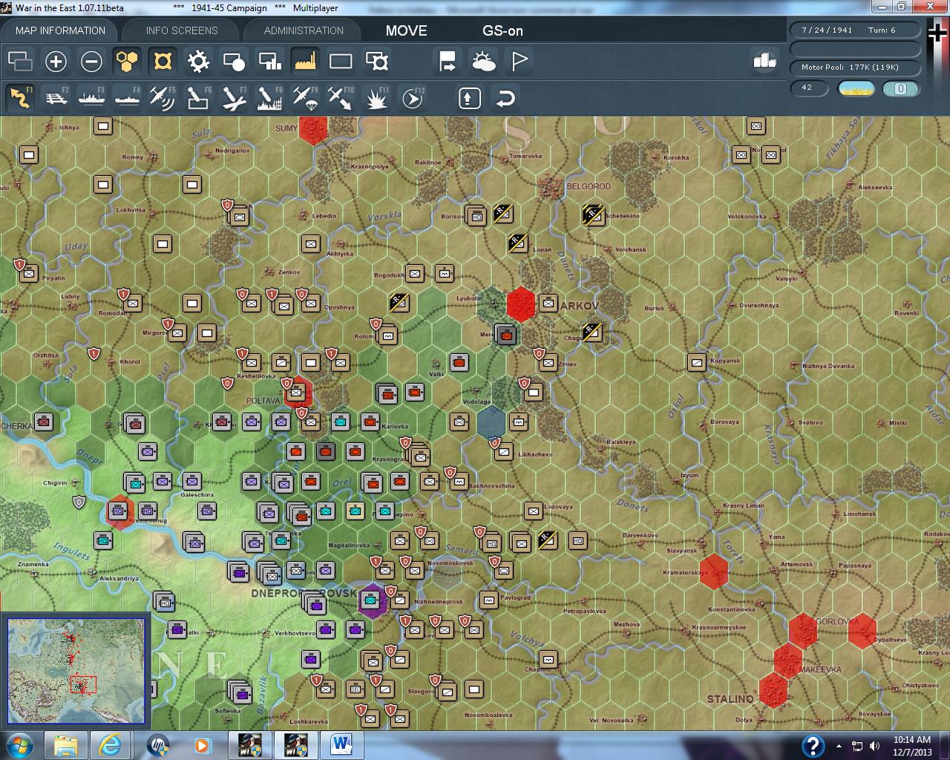Toggle ground support GS-on
Viewport: 950px width, 760px height.
point(502,30)
